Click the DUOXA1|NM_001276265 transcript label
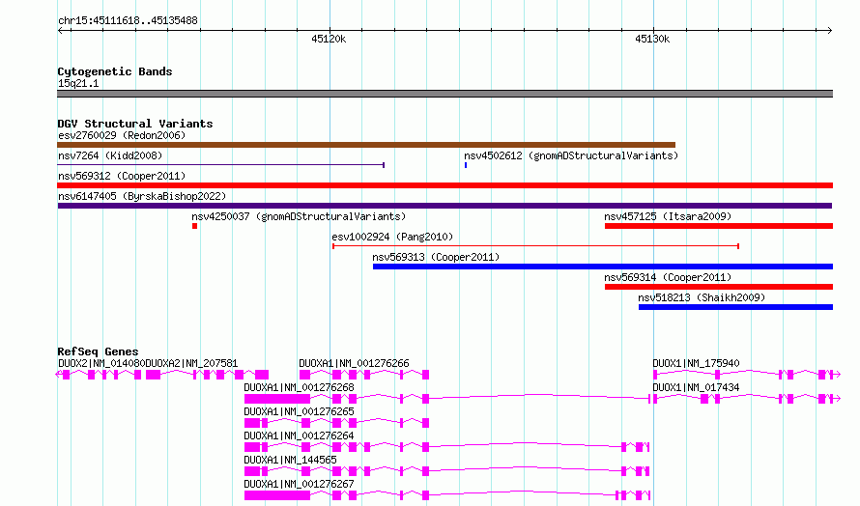 pos(299,411)
